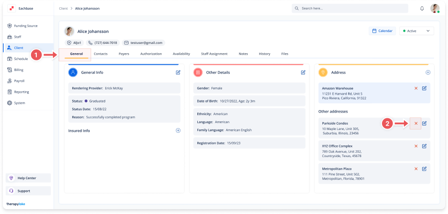The height and width of the screenshot is (214, 448).
Task: Add a new address with plus icon
Action: click(x=428, y=72)
